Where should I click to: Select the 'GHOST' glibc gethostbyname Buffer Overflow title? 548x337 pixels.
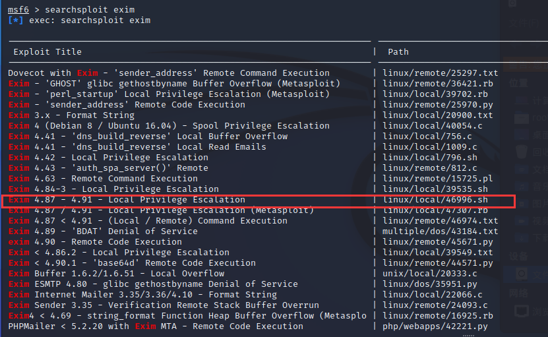tap(174, 84)
